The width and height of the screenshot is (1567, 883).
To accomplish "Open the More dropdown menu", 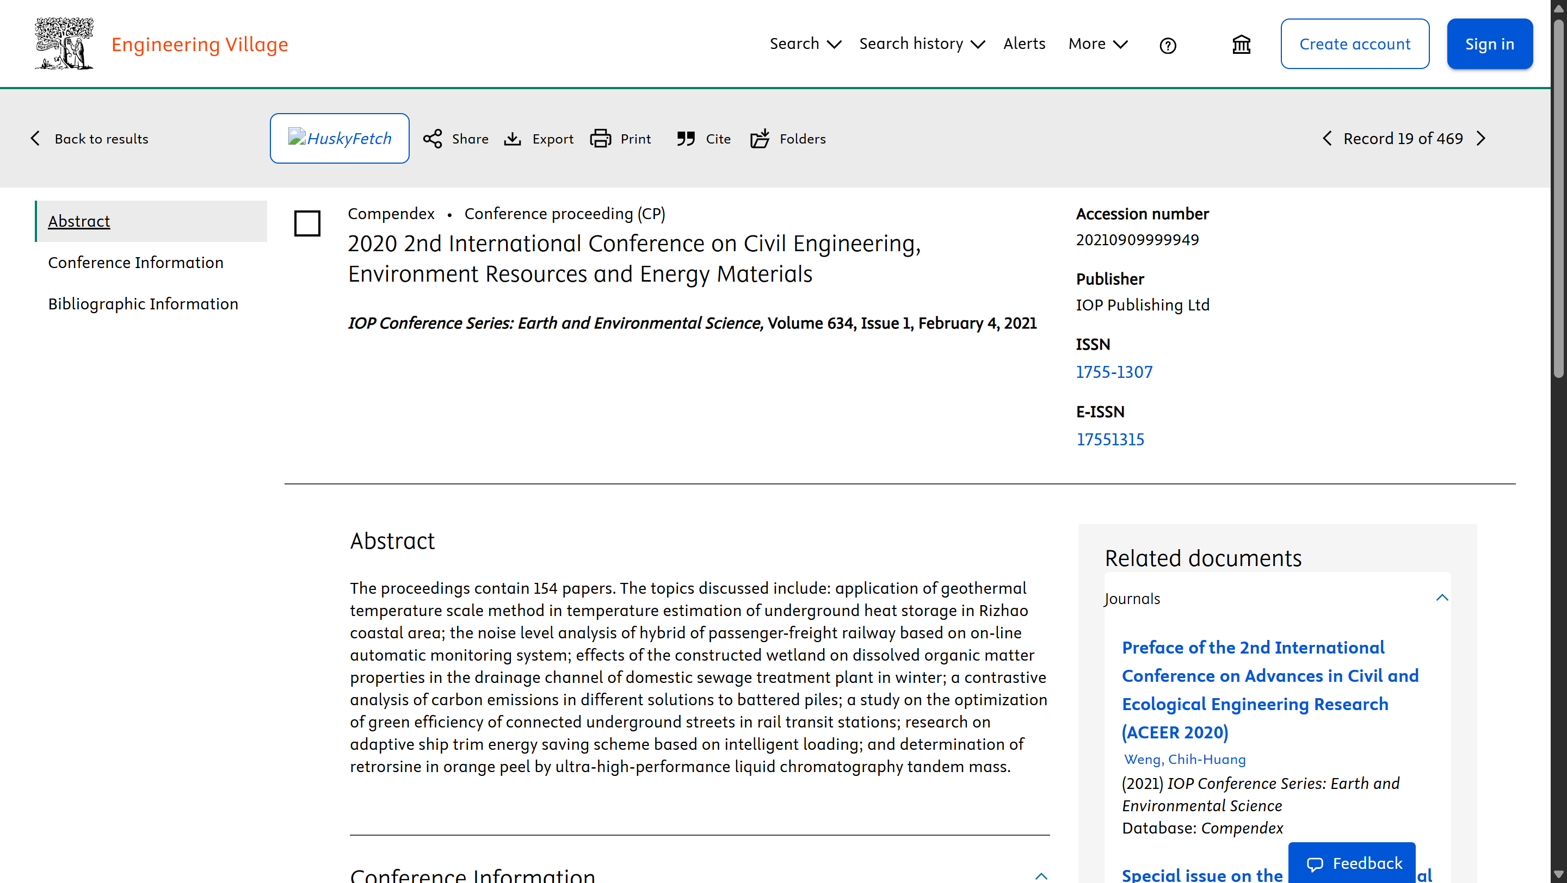I will (x=1098, y=43).
